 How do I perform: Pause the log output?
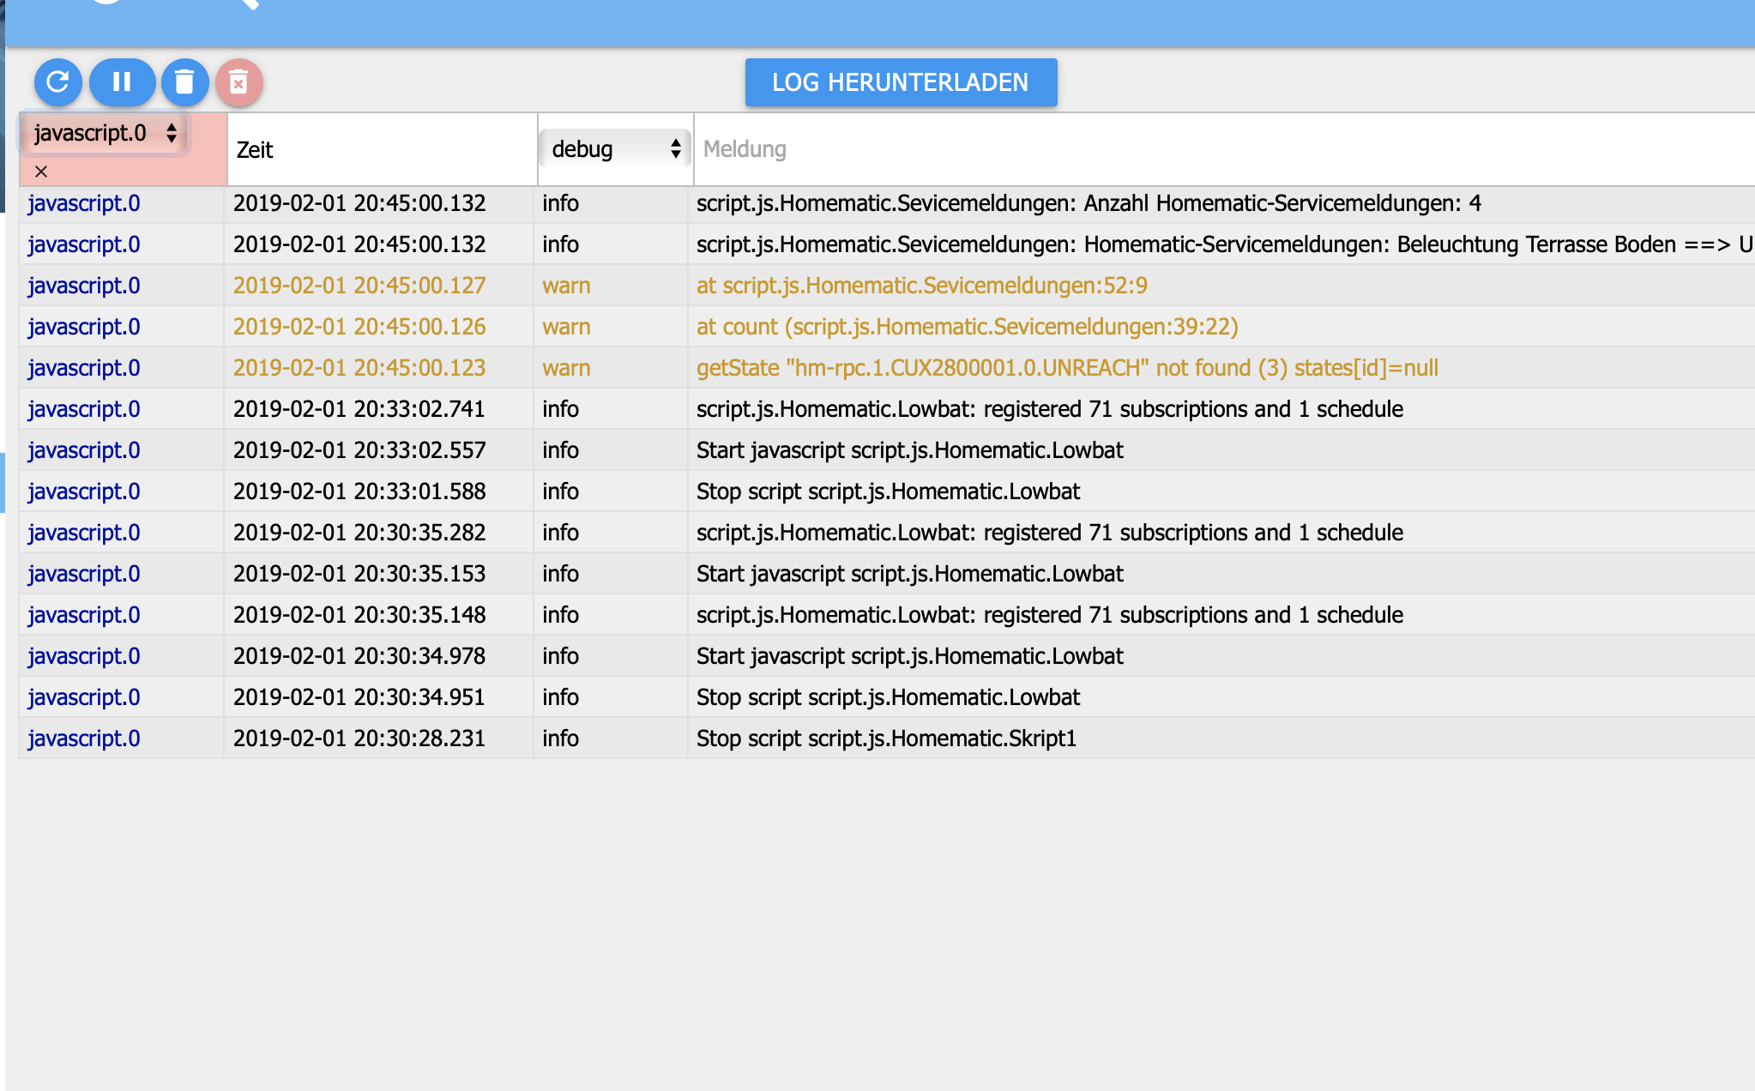(122, 82)
